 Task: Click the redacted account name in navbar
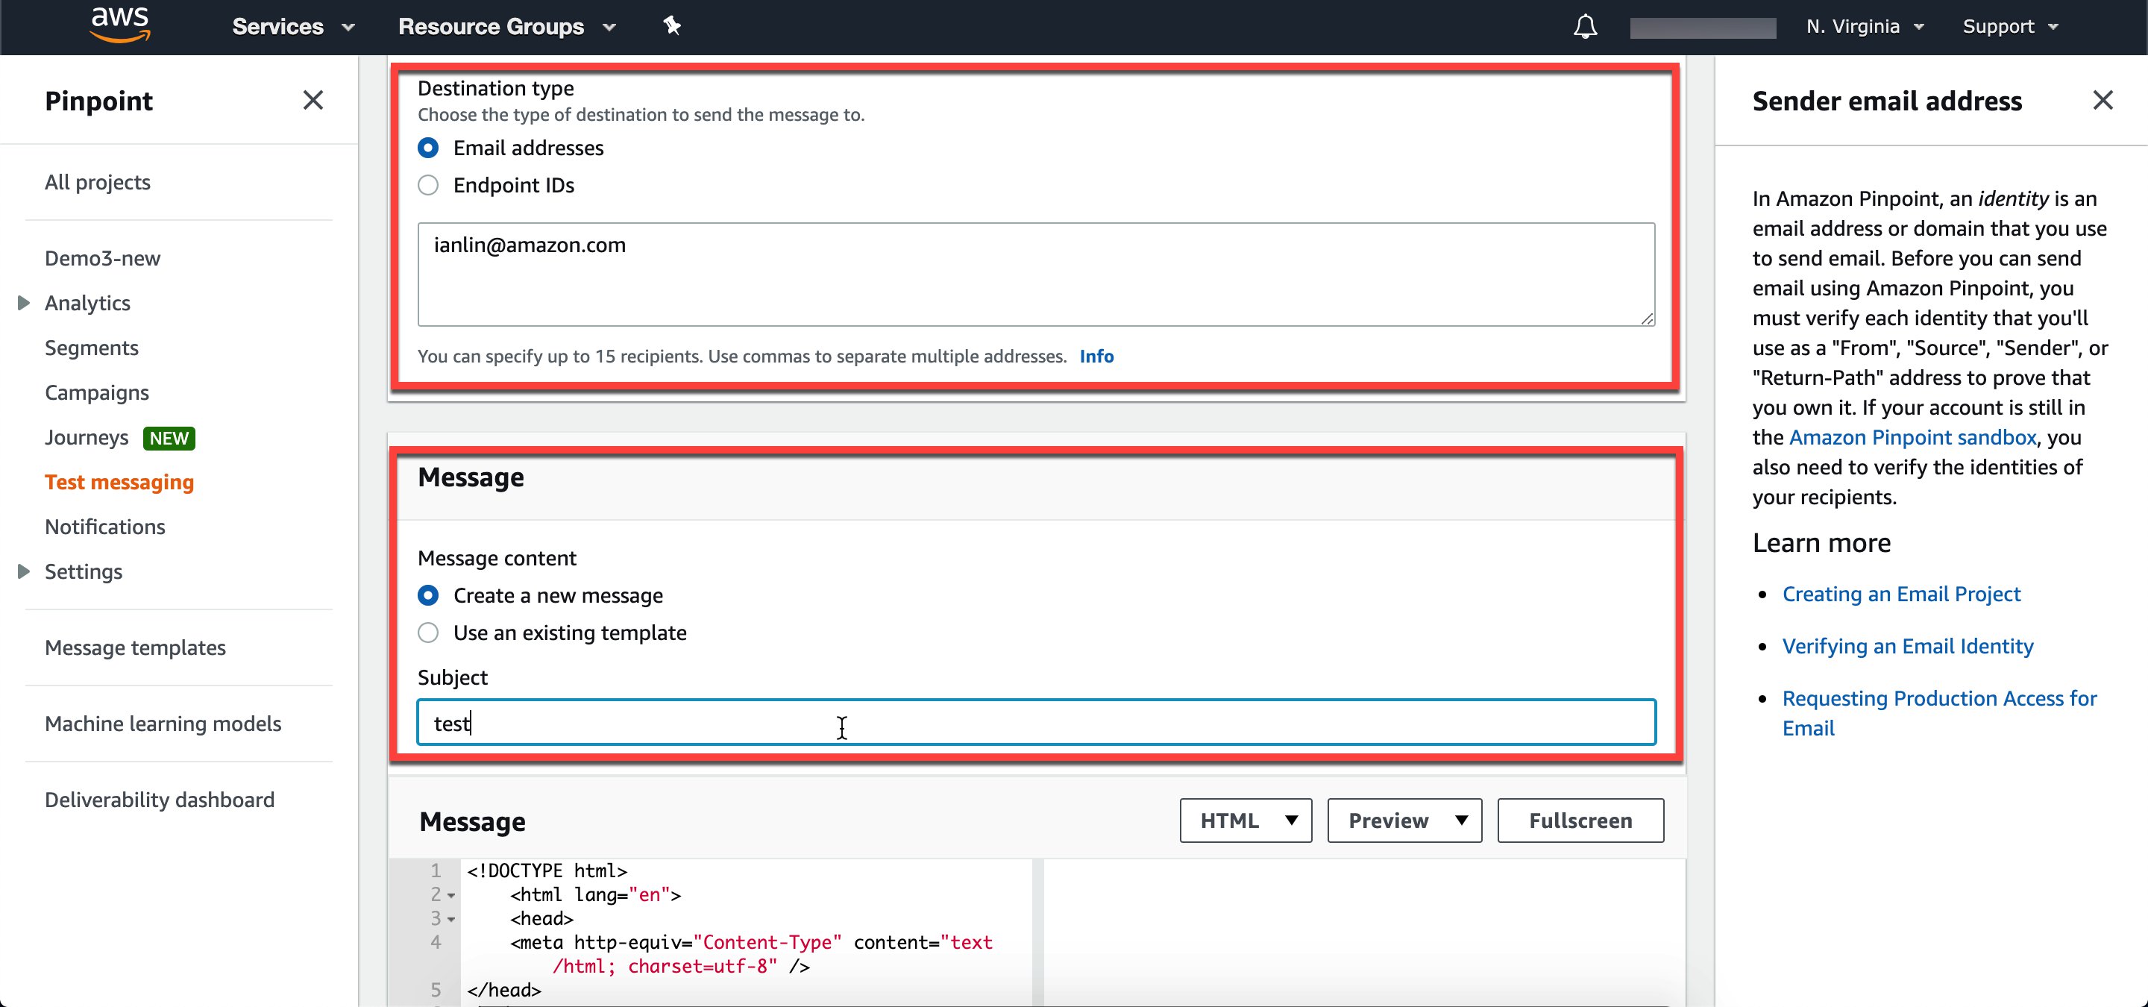tap(1703, 28)
